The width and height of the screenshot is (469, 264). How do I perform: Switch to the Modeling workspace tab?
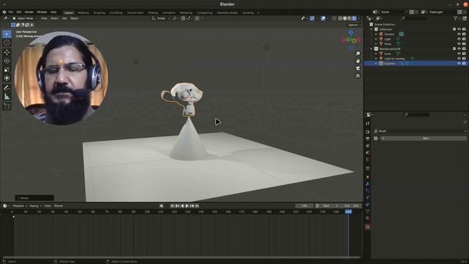(x=83, y=13)
